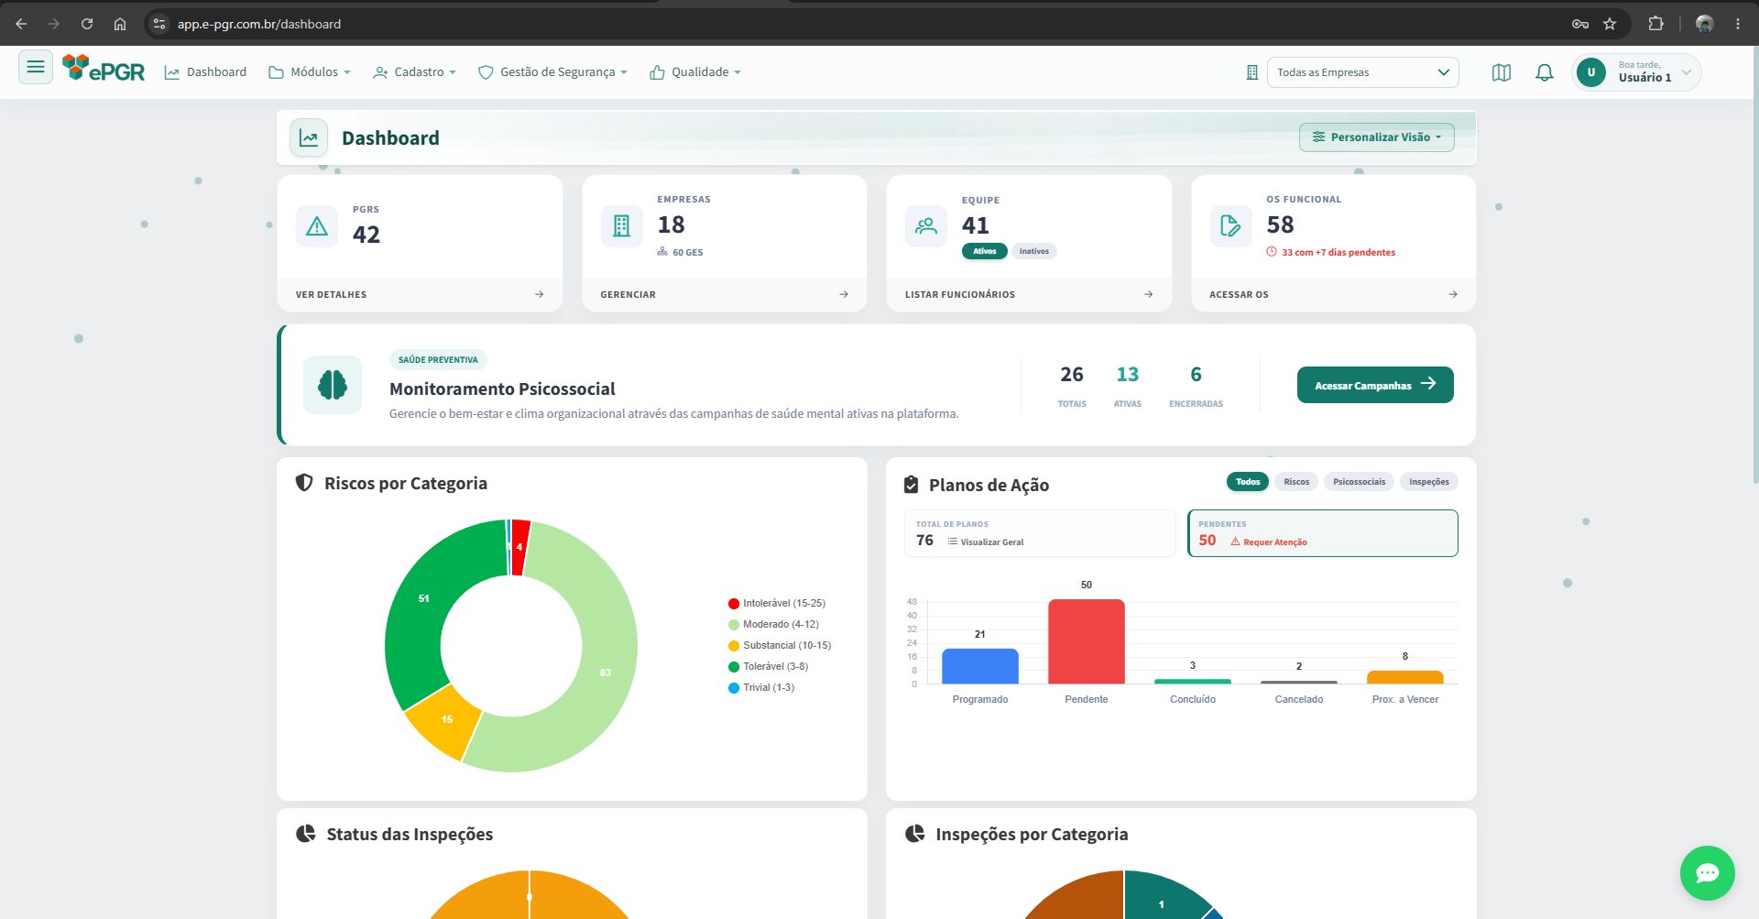
Task: Click the blue Programado bar
Action: coord(980,666)
